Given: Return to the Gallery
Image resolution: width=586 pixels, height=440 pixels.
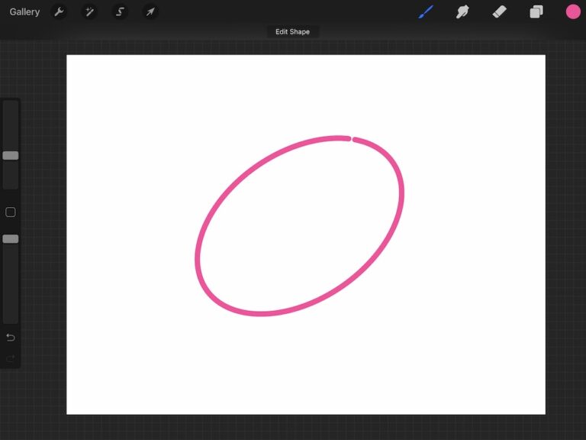Looking at the screenshot, I should (x=24, y=11).
